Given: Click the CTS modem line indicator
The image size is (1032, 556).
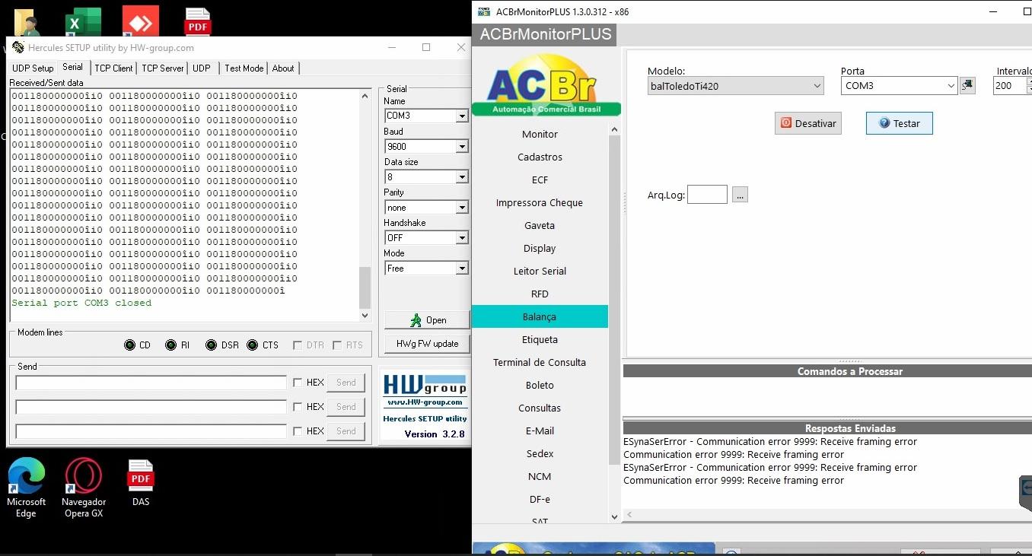Looking at the screenshot, I should [253, 345].
